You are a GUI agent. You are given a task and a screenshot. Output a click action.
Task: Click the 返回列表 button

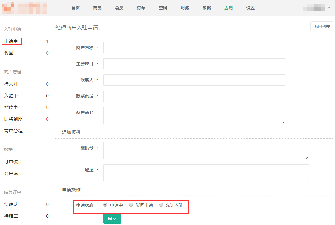[321, 26]
